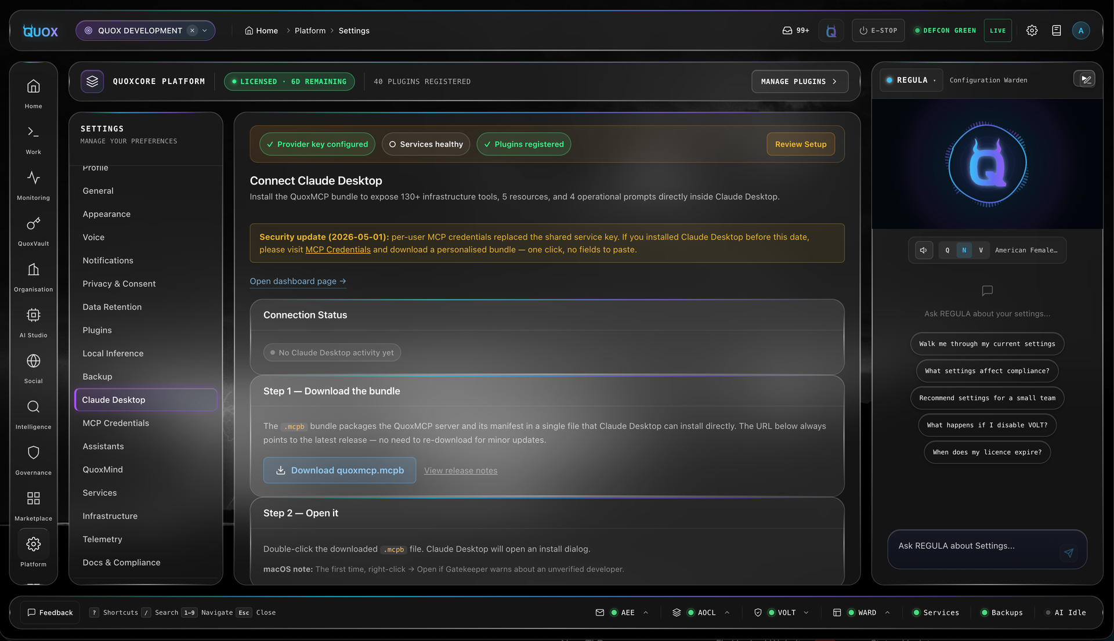Click Review Setup button

(x=801, y=144)
